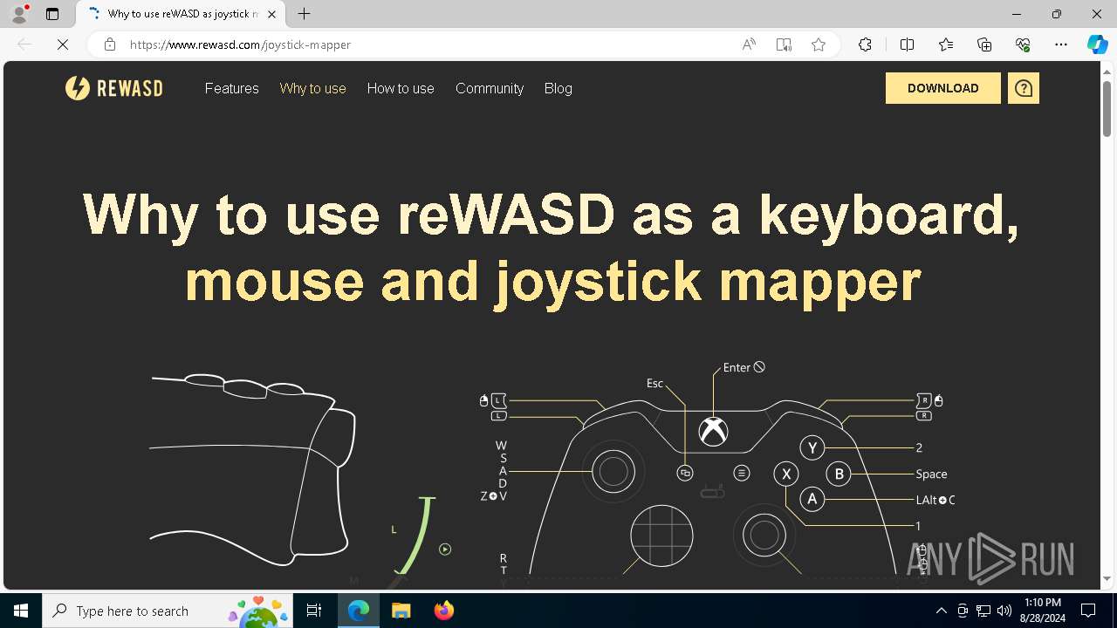Open the Why to use page
Image resolution: width=1117 pixels, height=628 pixels.
(312, 88)
